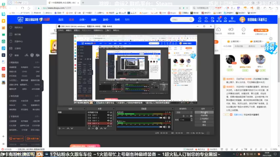Open the OBS 场景集合(S) menu
This screenshot has width=280, height=157.
(98, 30)
